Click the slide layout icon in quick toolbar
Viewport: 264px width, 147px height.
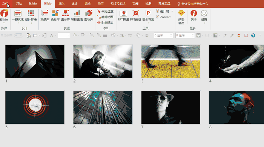[x=35, y=35]
